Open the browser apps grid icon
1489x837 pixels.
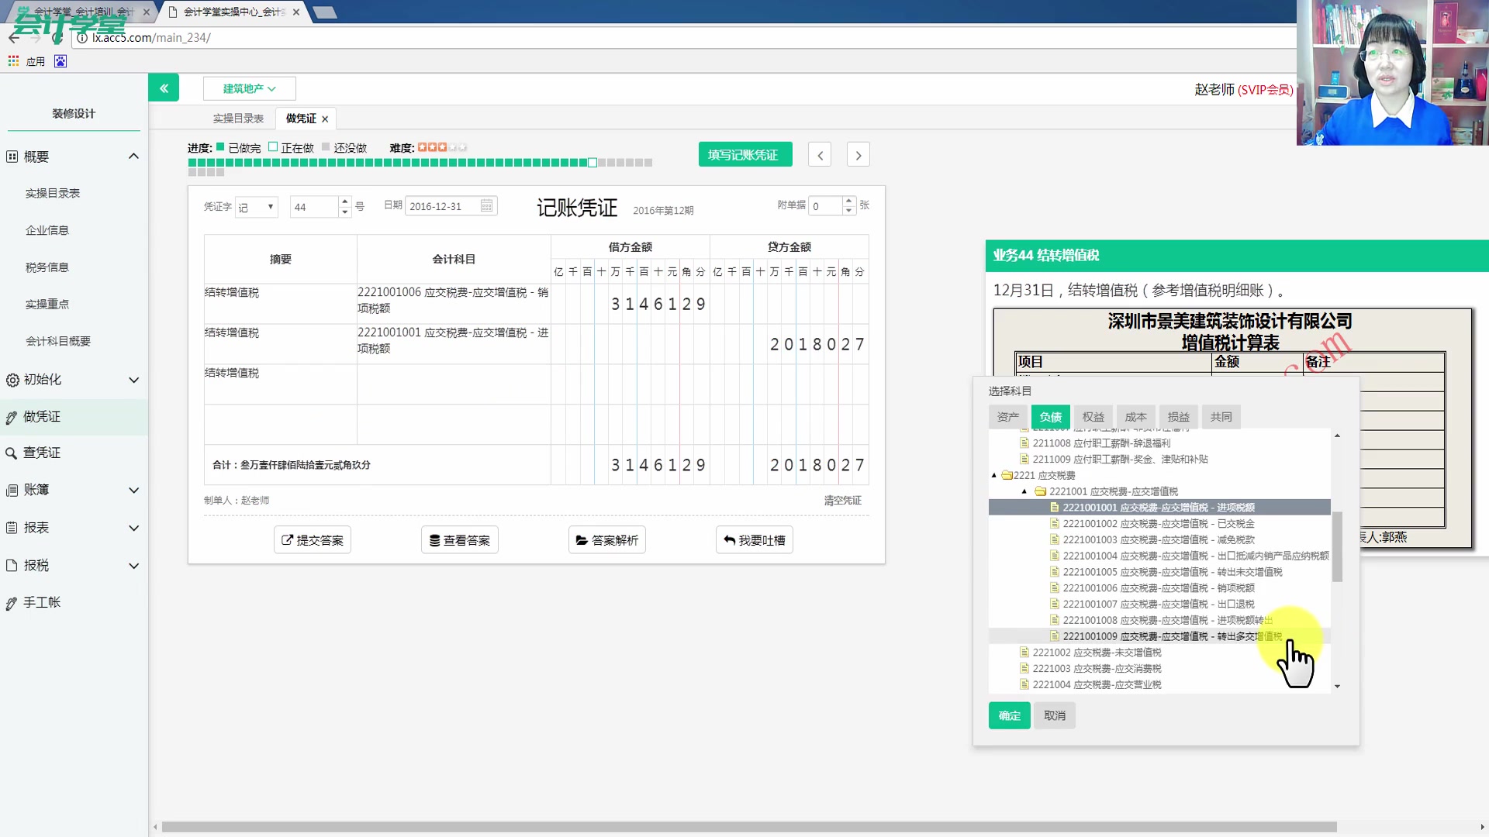click(13, 61)
